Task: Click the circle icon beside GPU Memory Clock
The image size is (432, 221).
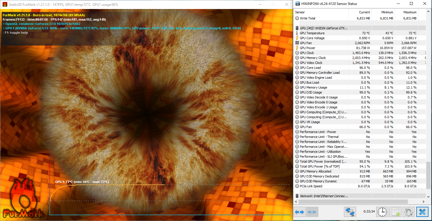Action: pos(297,58)
